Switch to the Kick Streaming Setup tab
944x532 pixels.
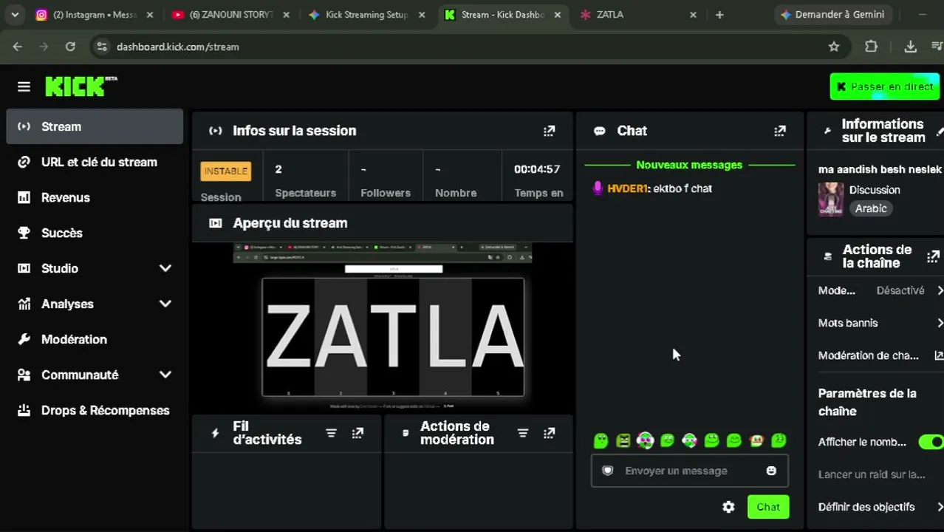(366, 14)
